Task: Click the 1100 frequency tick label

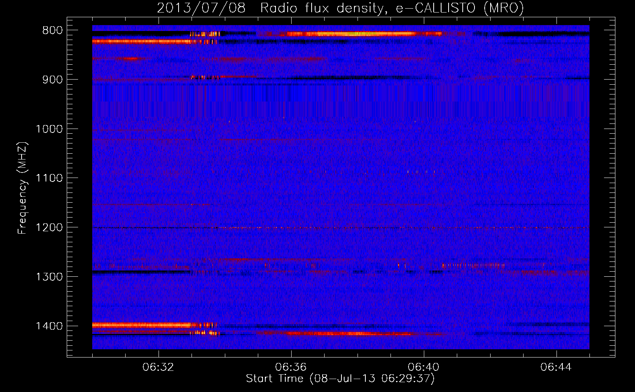Action: pos(49,178)
